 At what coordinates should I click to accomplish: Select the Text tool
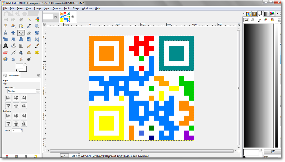tap(6, 46)
